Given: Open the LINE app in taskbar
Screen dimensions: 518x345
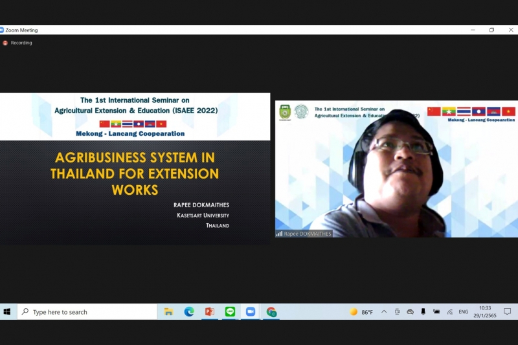Looking at the screenshot, I should 230,312.
